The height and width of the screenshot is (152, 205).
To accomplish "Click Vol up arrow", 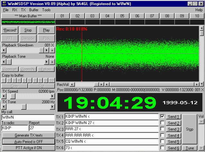I will 201,122.
